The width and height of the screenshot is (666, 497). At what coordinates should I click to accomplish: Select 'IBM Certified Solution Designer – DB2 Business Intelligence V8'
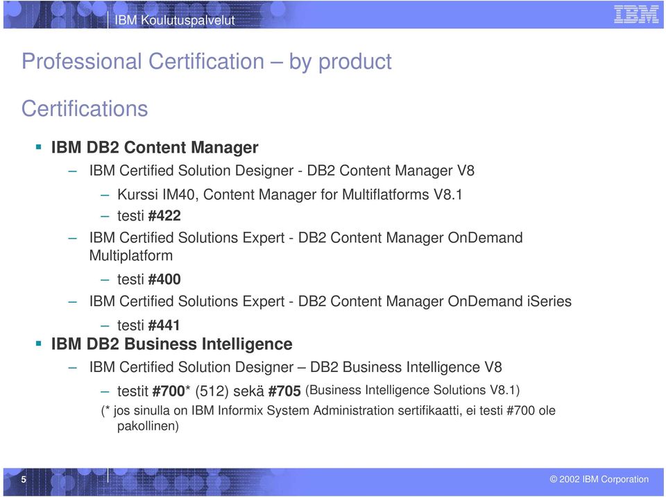[296, 367]
